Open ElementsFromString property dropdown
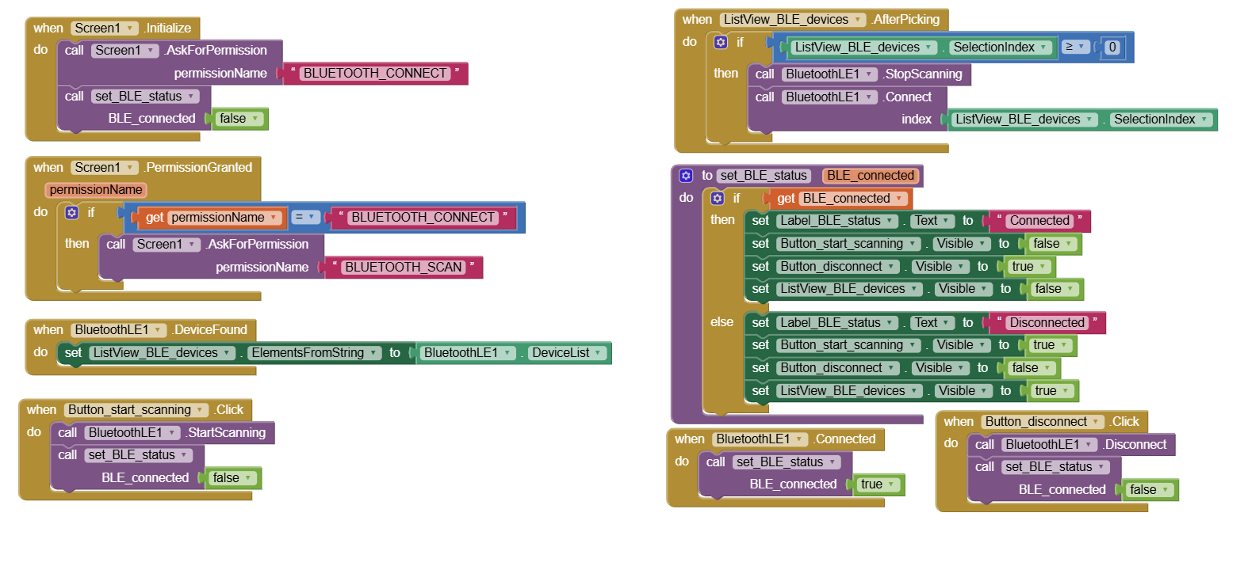This screenshot has width=1244, height=585. coord(315,353)
